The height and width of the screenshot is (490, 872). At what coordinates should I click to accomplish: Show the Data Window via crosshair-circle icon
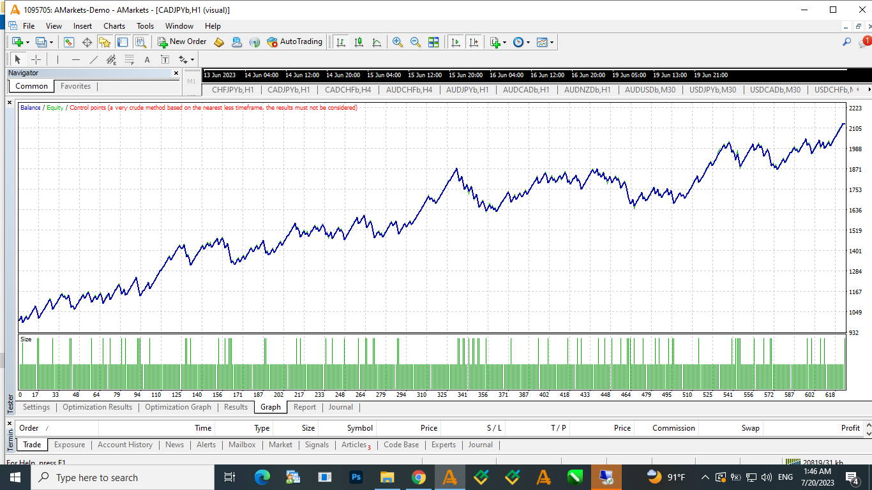[87, 42]
